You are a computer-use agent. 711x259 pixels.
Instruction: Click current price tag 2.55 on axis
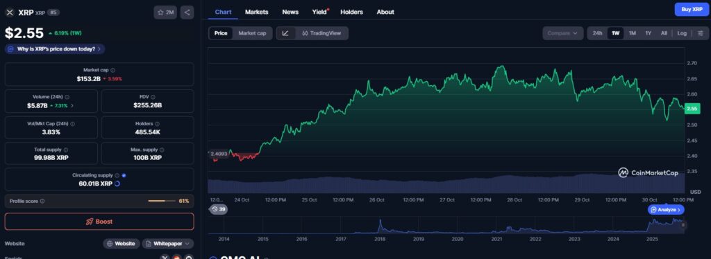[x=692, y=109]
